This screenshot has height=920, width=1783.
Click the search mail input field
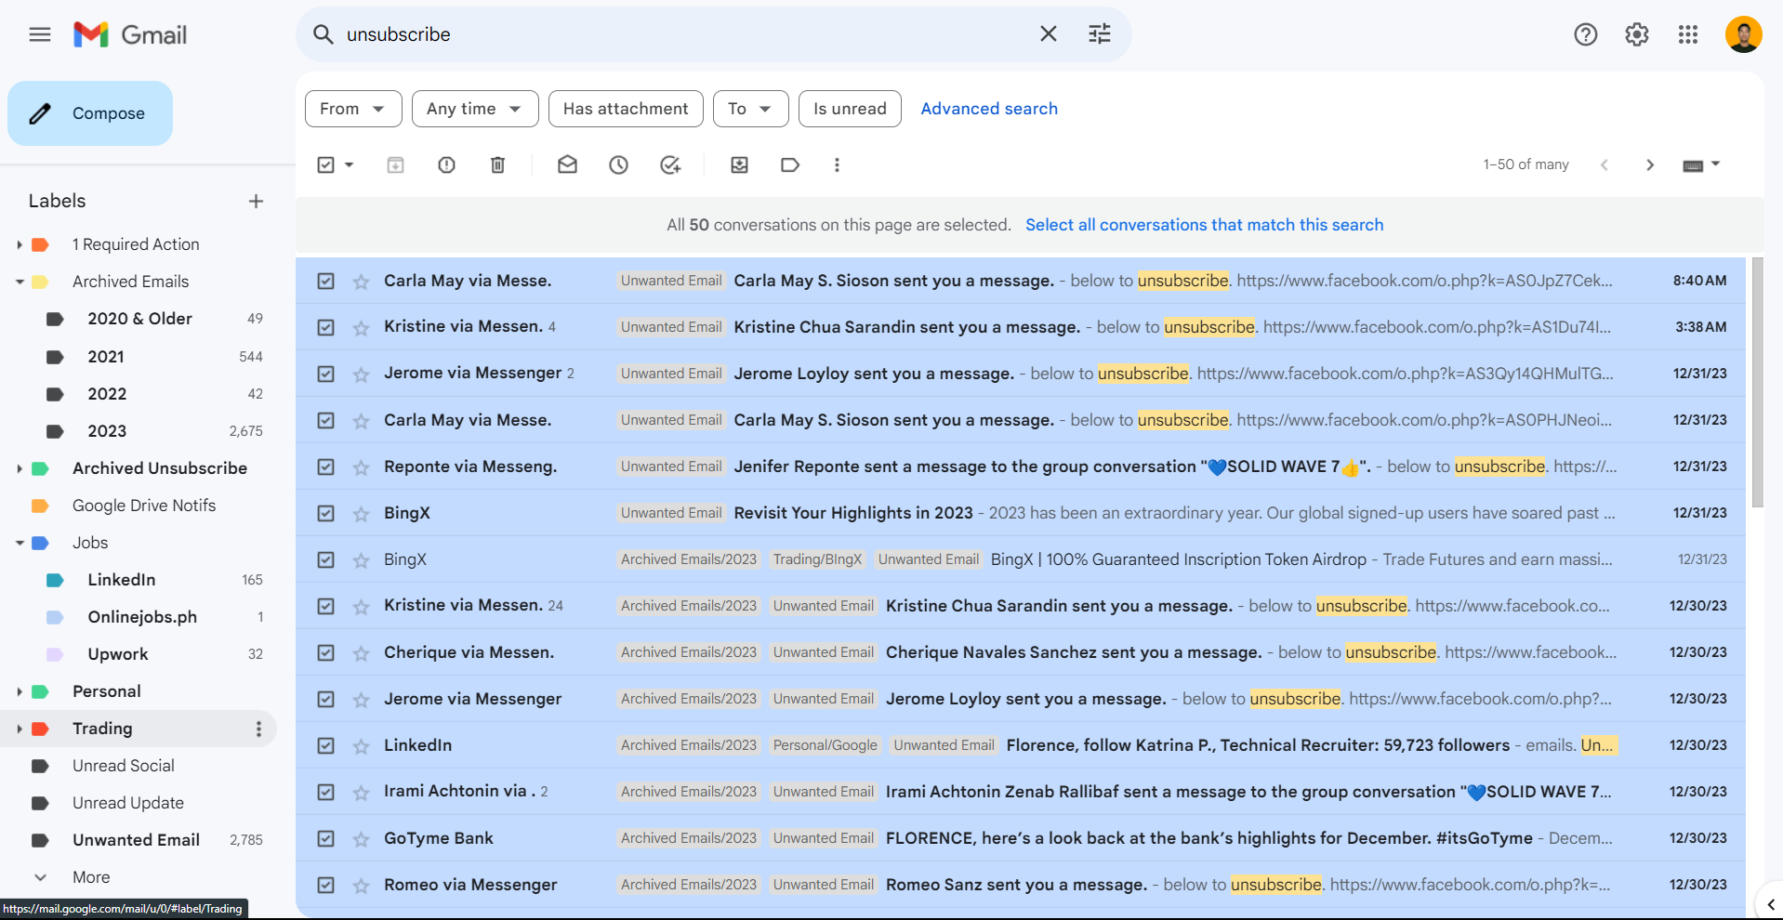pos(683,34)
